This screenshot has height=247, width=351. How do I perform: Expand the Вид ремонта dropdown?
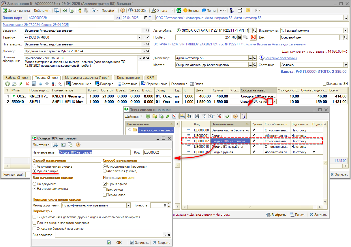[346, 30]
